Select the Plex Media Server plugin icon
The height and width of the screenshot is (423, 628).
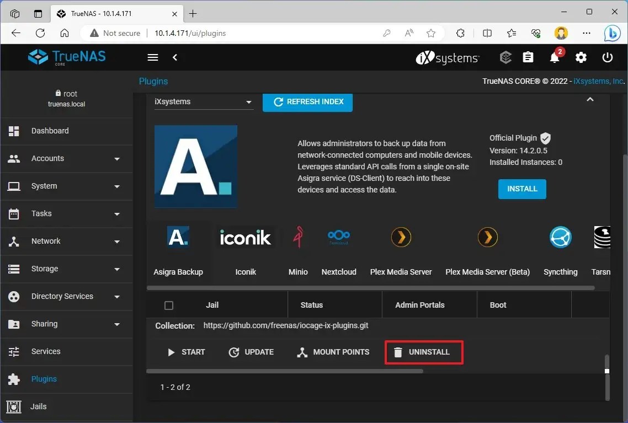(401, 237)
